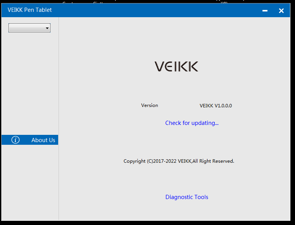Open the Diagnostic Tools link
This screenshot has height=225, width=295.
[x=187, y=197]
